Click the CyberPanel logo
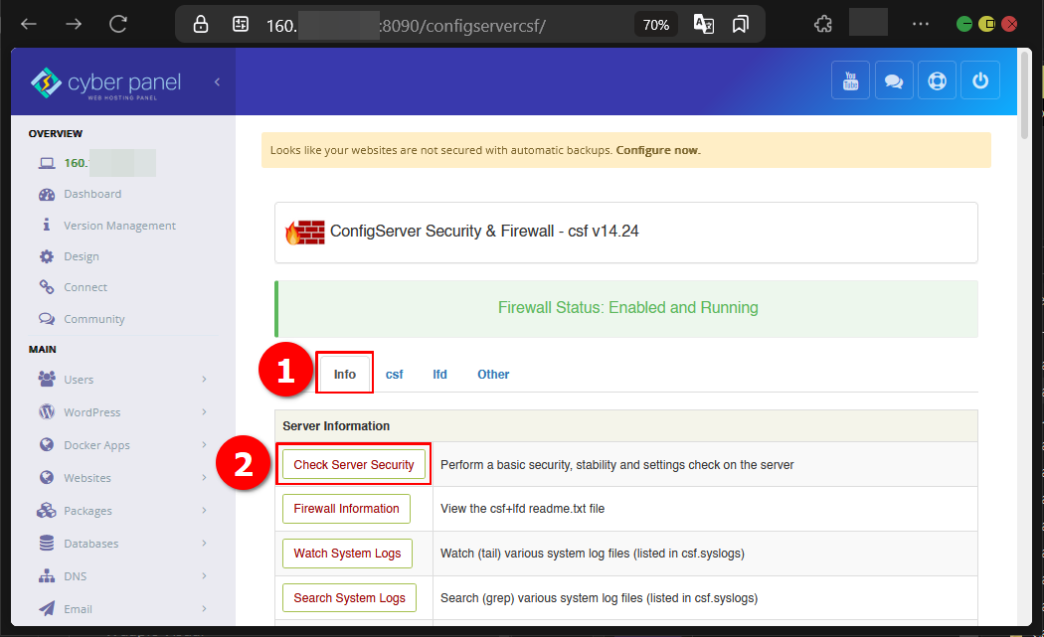Screen dimensions: 1044x637 [105, 83]
